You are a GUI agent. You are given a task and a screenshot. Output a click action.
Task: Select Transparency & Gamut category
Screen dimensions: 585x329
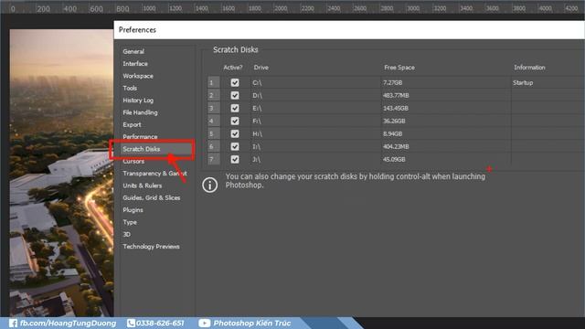click(154, 174)
